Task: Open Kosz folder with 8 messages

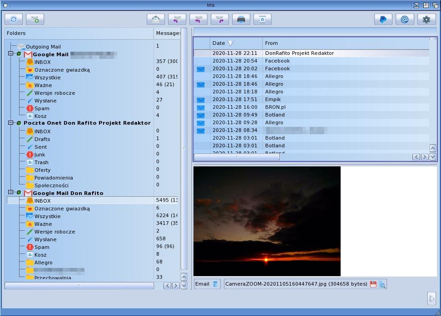Action: [40, 255]
